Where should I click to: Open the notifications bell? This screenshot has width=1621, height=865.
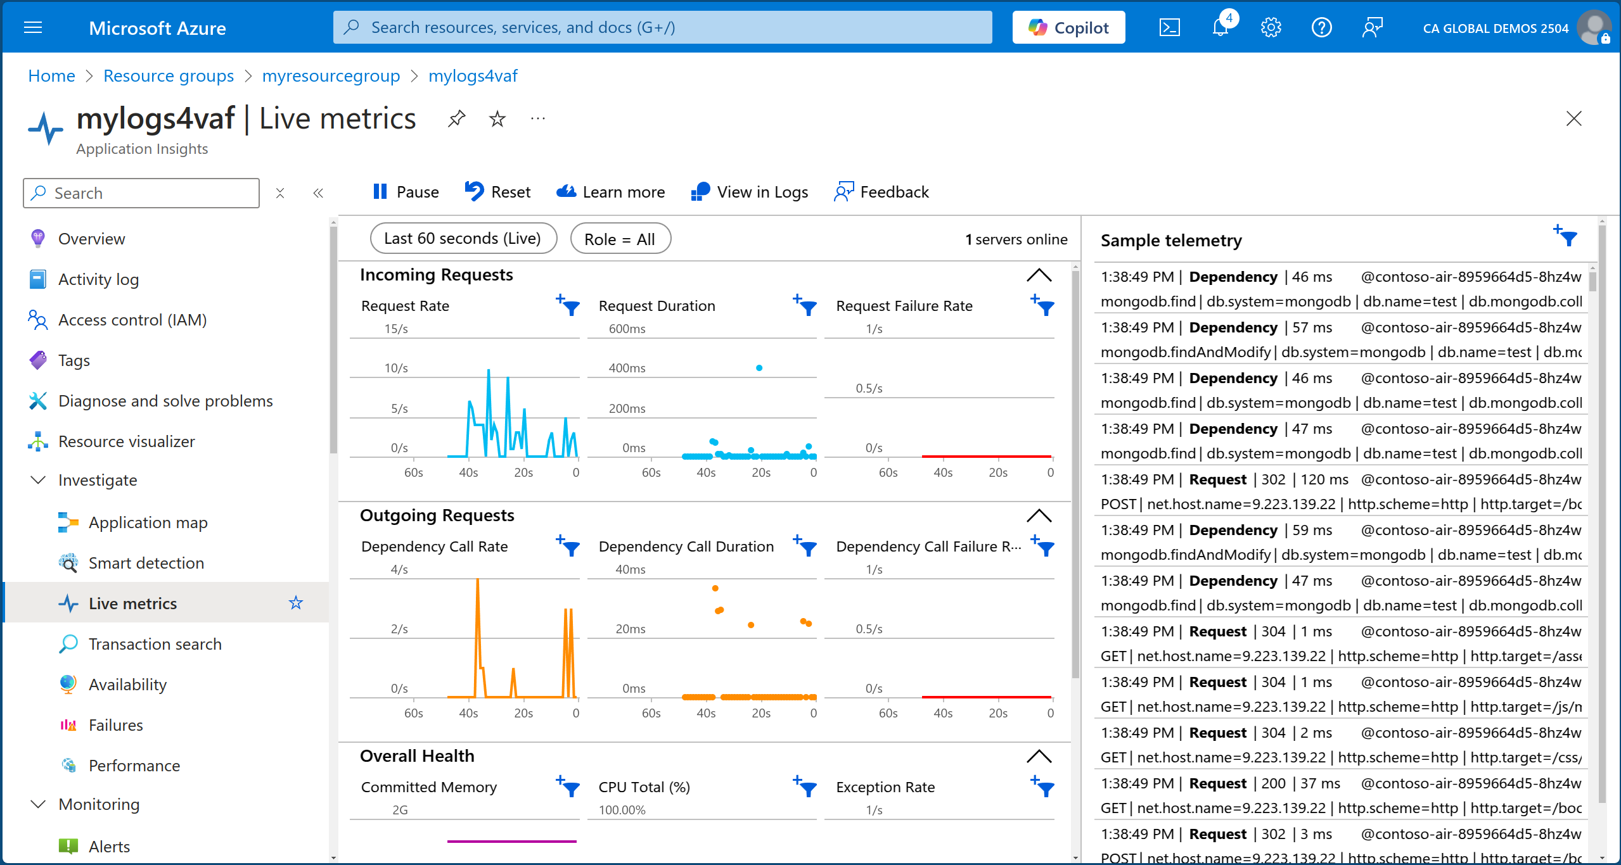pos(1221,27)
